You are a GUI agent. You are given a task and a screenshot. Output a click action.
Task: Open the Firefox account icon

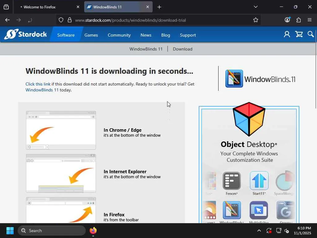[287, 20]
